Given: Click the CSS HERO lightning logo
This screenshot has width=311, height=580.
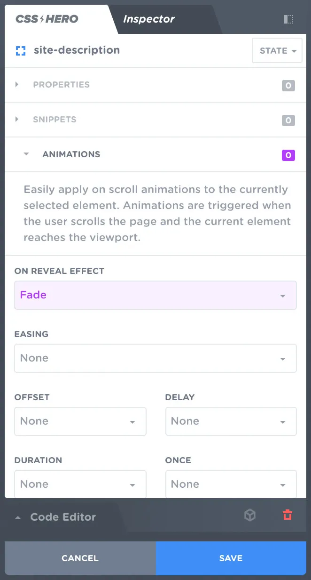Looking at the screenshot, I should (x=46, y=19).
